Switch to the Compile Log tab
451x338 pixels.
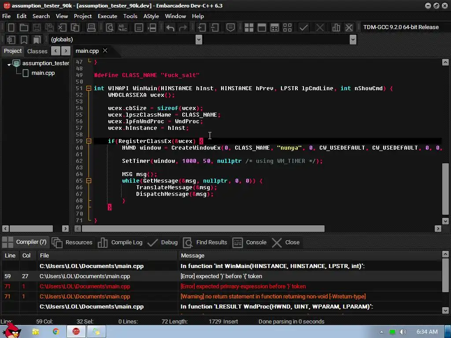[x=121, y=242]
